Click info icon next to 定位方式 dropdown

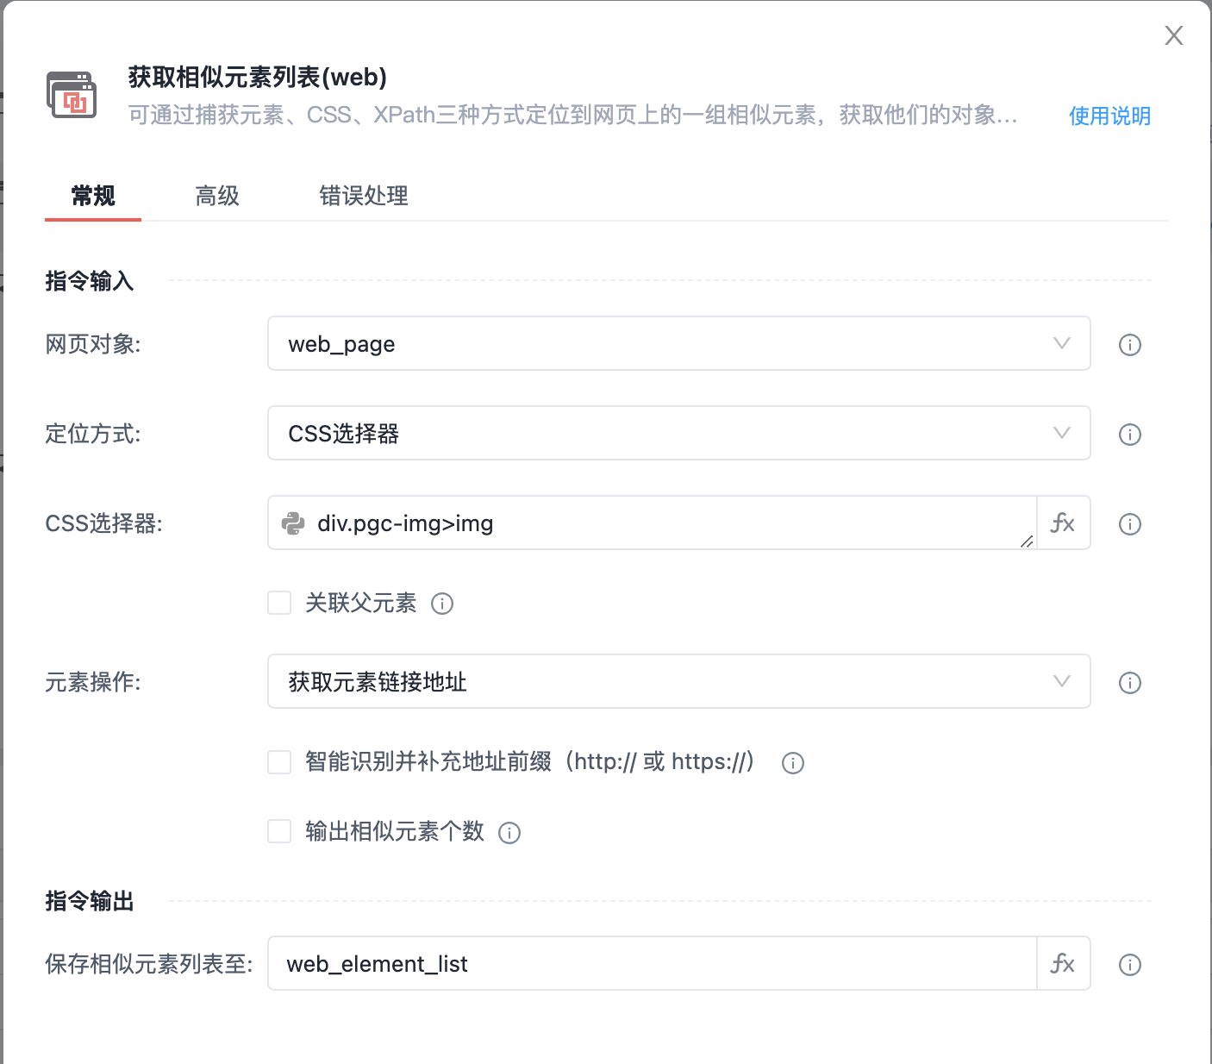coord(1129,435)
